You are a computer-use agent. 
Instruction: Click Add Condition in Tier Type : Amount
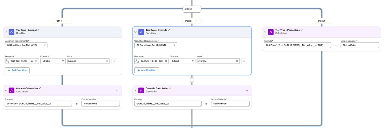click(x=17, y=70)
